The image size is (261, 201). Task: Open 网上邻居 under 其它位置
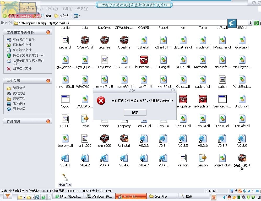[x=19, y=109]
